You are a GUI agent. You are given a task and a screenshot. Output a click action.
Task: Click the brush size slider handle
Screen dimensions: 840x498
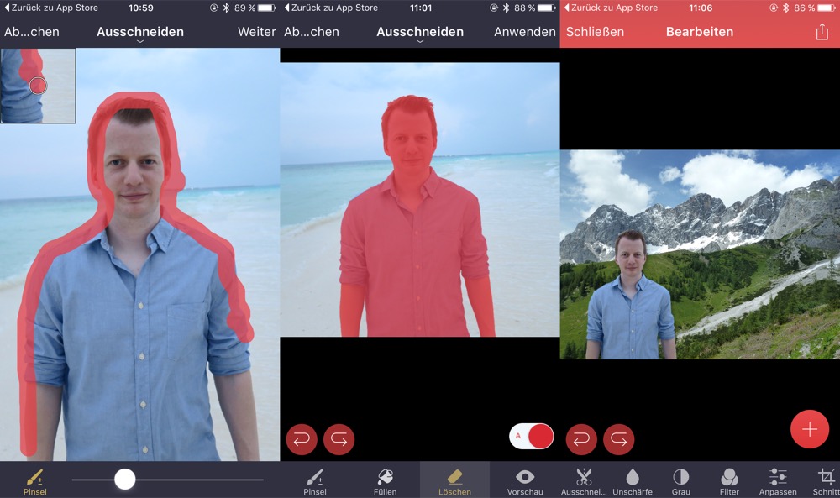point(125,480)
